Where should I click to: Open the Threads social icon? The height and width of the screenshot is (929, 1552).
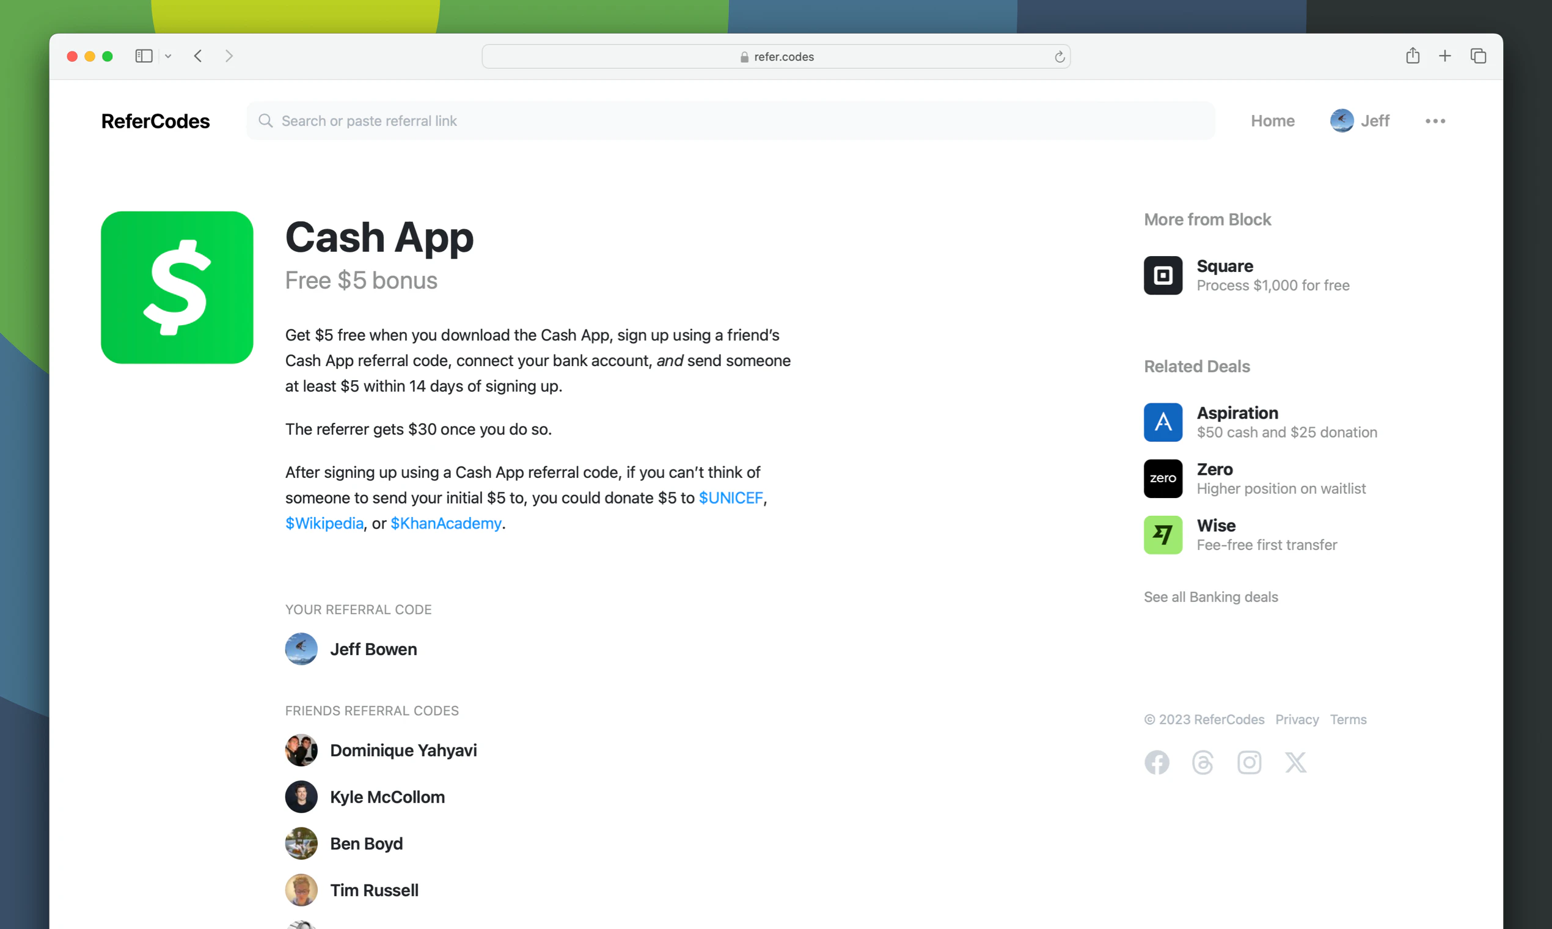[x=1202, y=762]
